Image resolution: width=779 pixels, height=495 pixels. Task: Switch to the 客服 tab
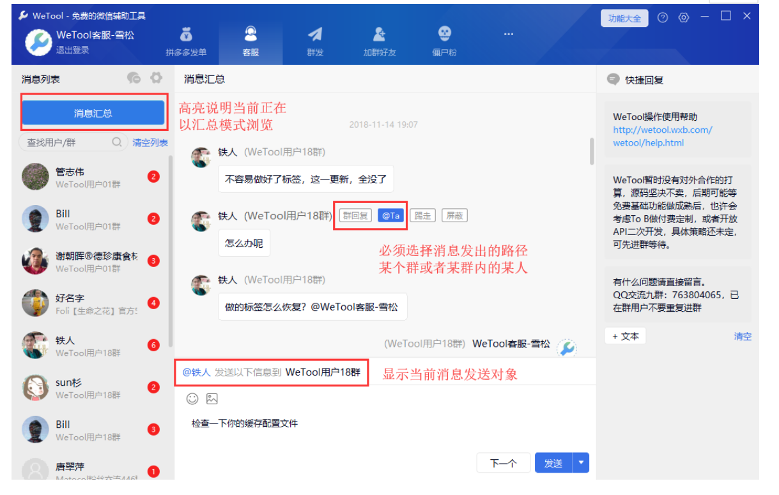pyautogui.click(x=251, y=42)
